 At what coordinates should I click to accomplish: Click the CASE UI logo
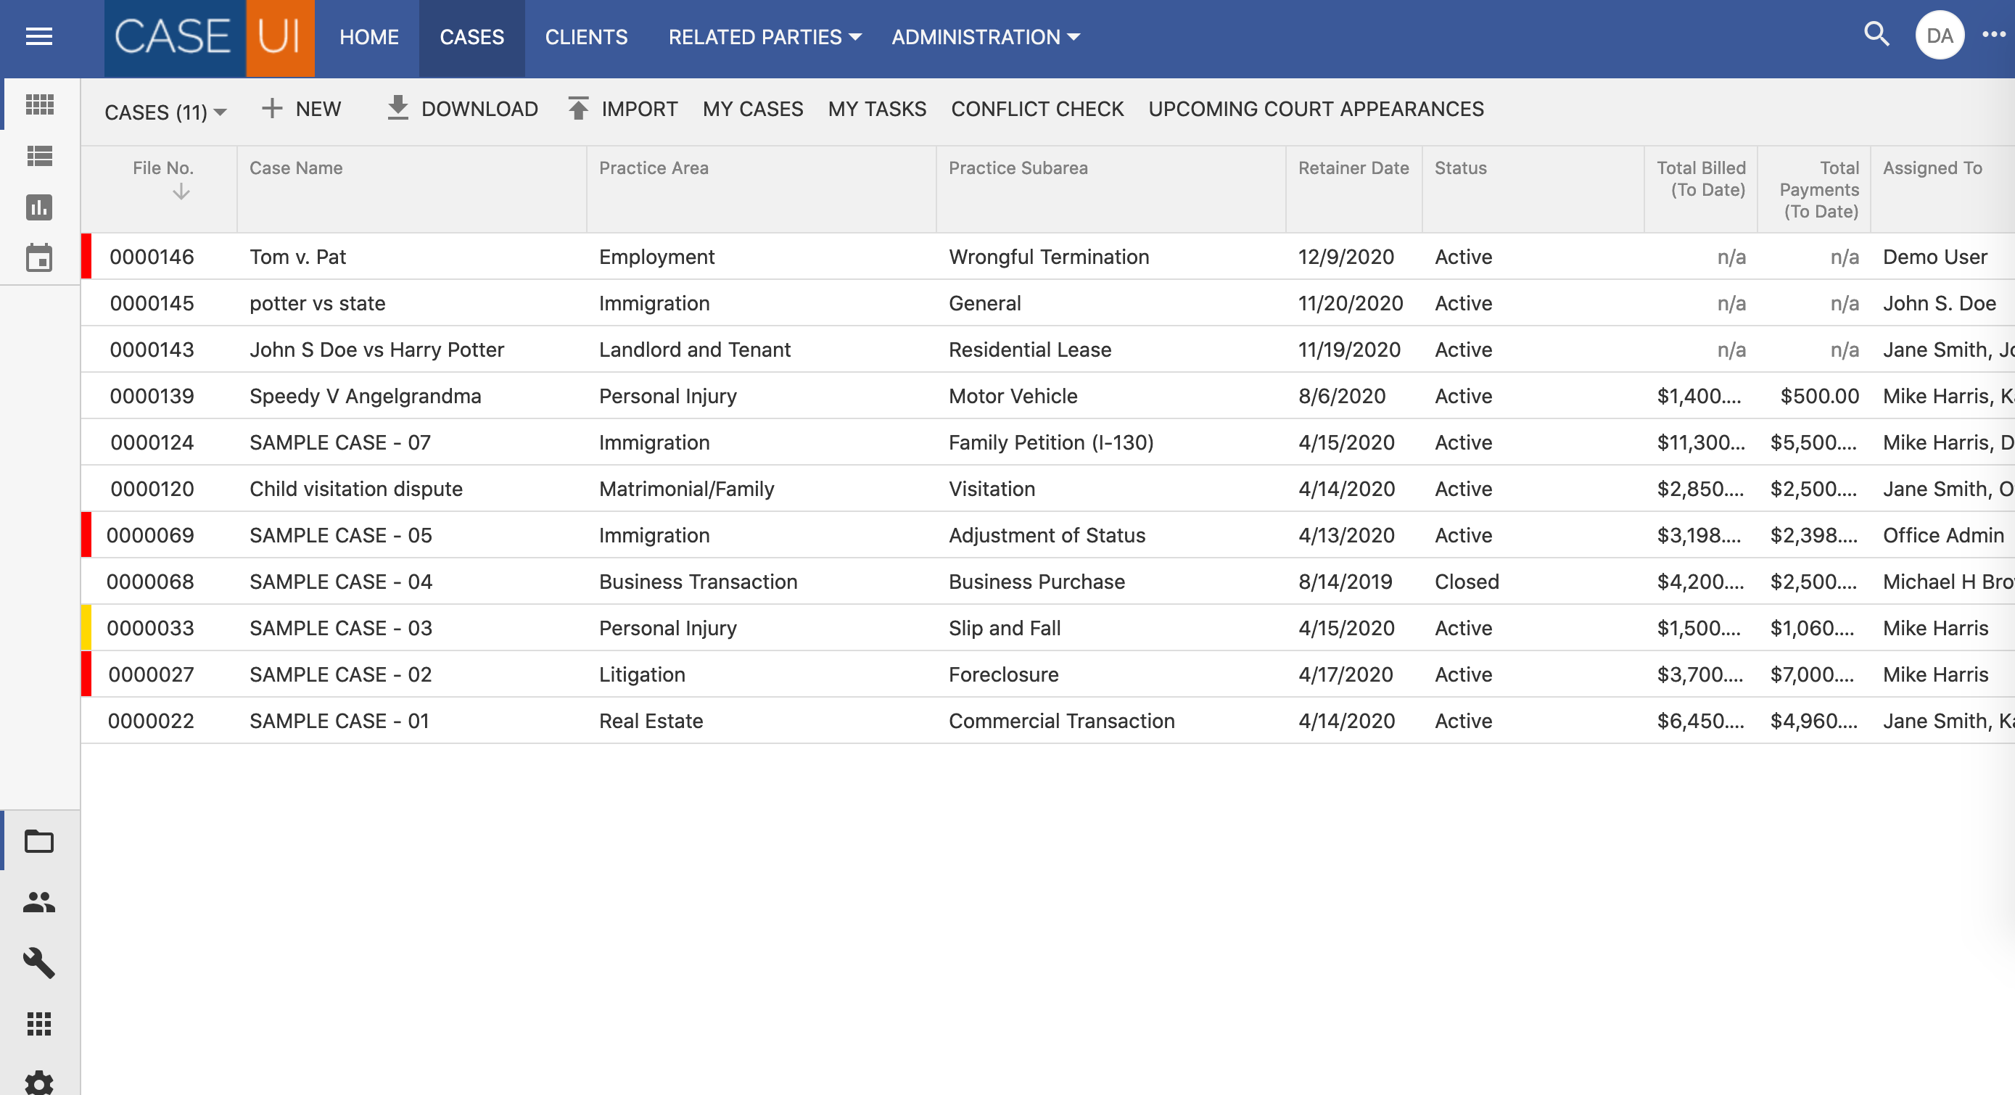[x=210, y=38]
